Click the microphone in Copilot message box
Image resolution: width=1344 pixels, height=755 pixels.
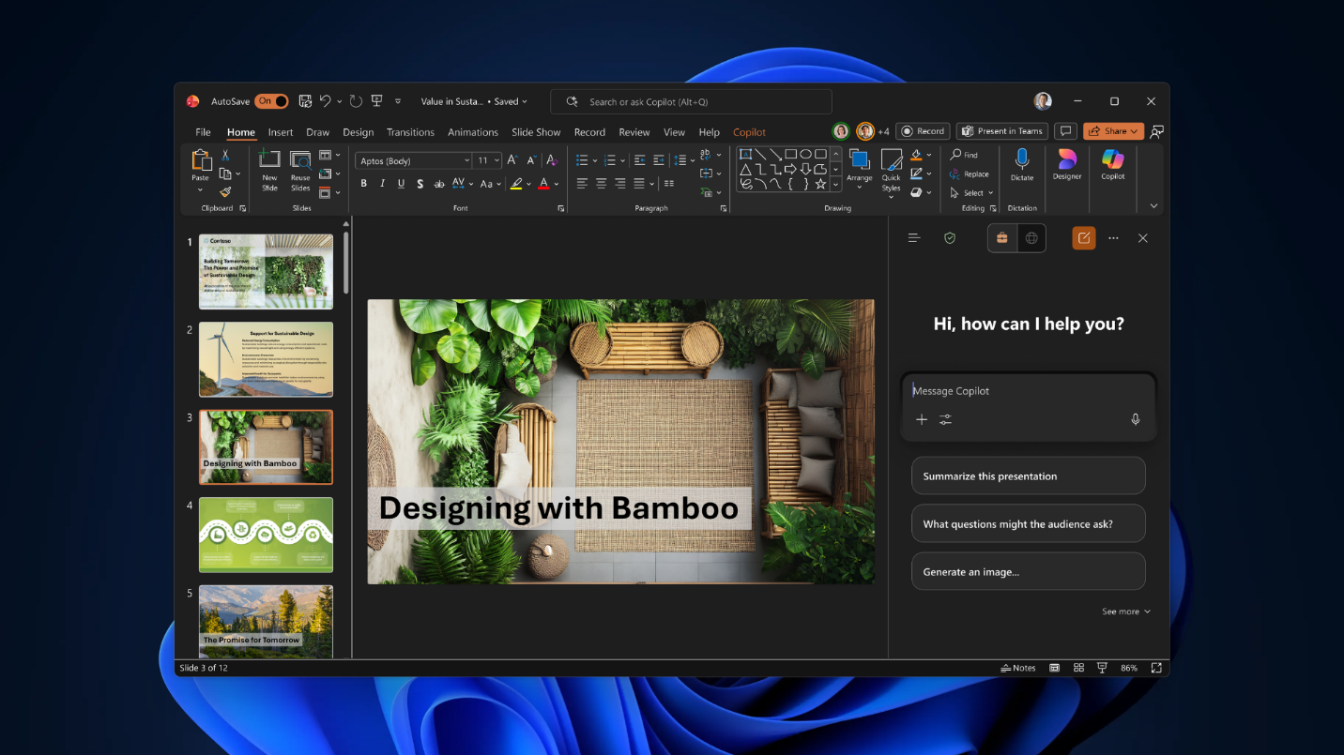click(x=1136, y=419)
